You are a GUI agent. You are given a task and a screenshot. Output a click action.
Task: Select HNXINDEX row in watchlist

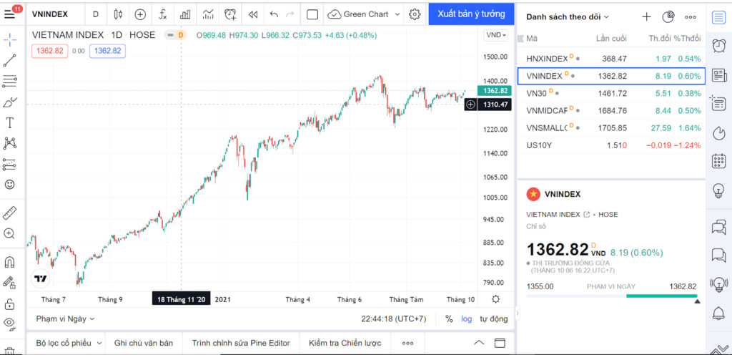tap(612, 59)
